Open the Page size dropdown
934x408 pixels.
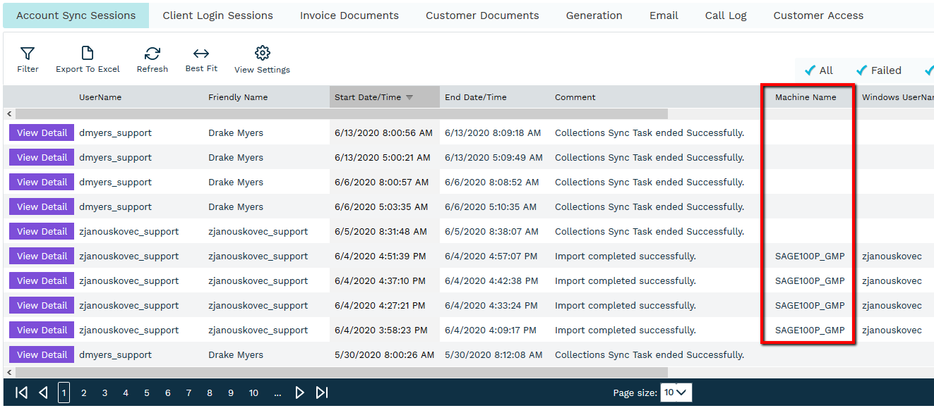pos(676,392)
